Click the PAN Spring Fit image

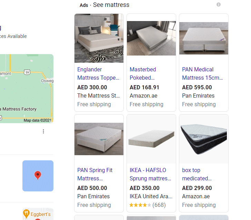pyautogui.click(x=99, y=139)
